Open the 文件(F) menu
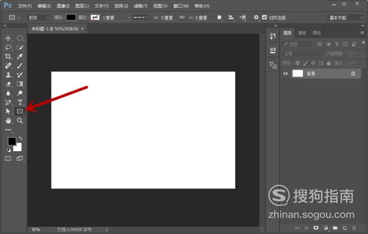Screen dimensions: 368x234 (25, 6)
